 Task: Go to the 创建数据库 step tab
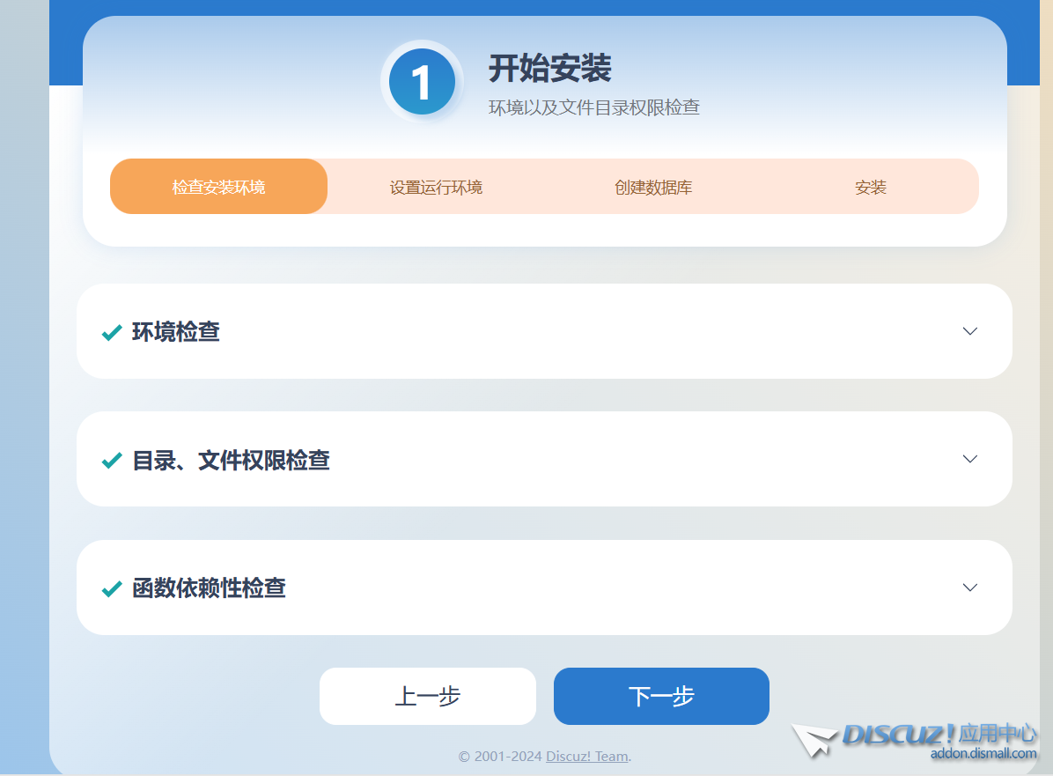coord(653,187)
